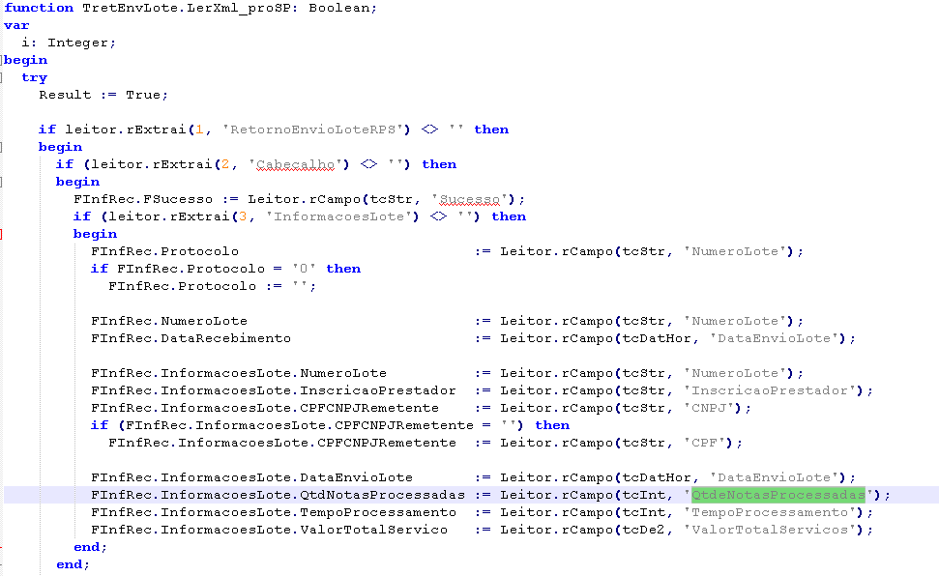Click the FSucesso field name

(178, 199)
